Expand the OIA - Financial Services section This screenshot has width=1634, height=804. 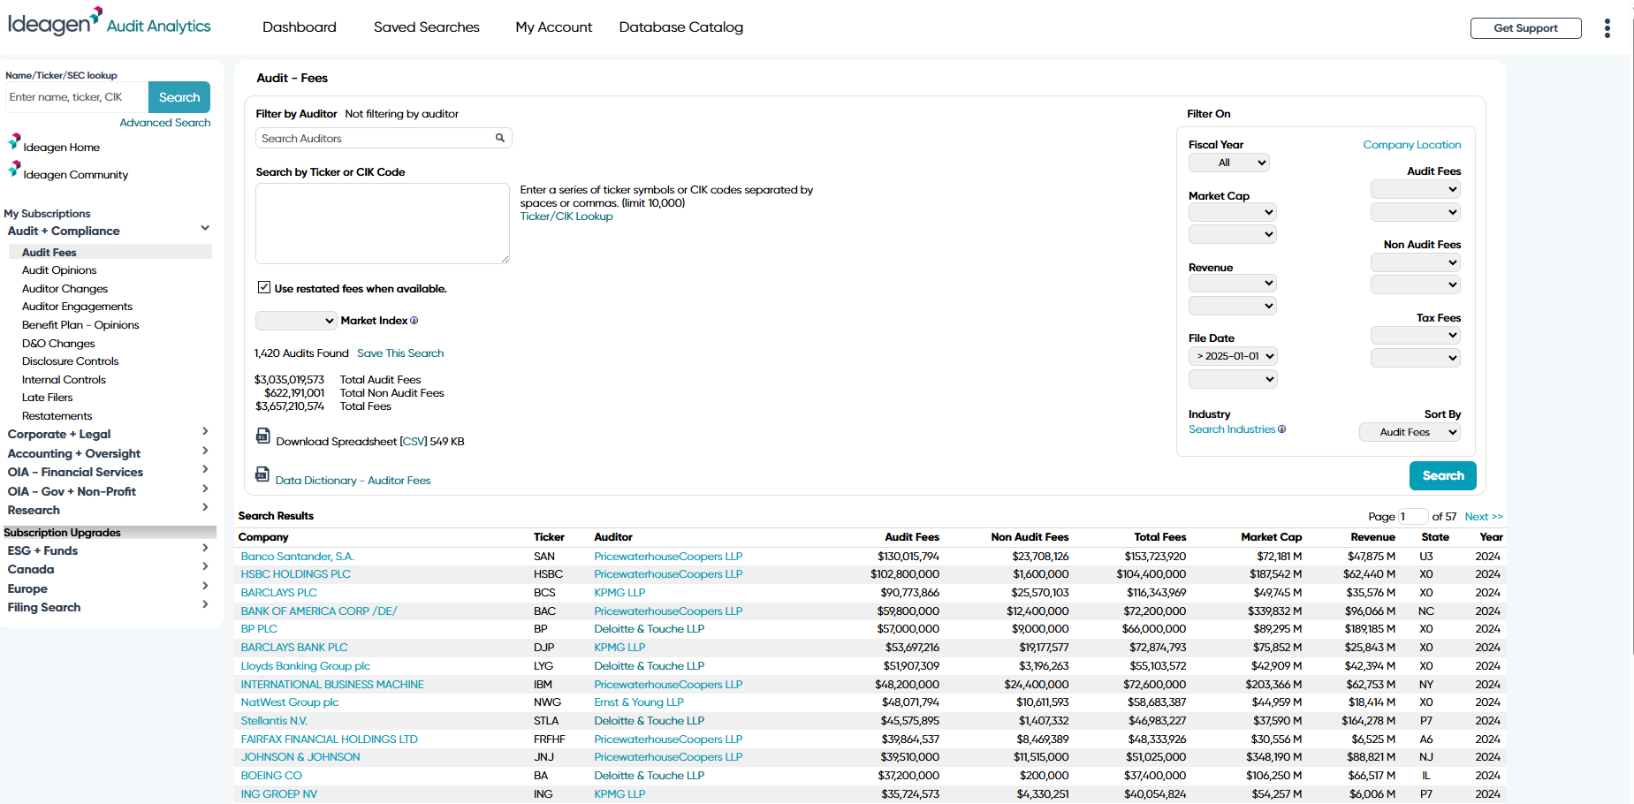click(x=205, y=470)
